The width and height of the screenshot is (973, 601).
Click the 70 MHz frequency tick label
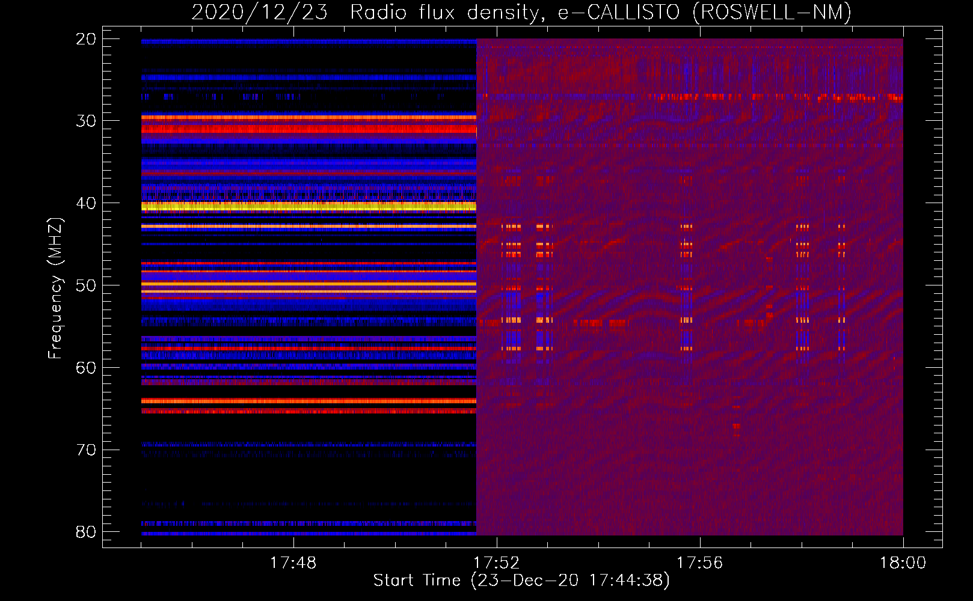point(86,450)
